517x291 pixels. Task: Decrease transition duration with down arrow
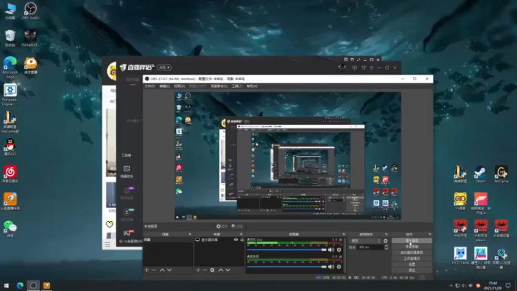tap(386, 248)
